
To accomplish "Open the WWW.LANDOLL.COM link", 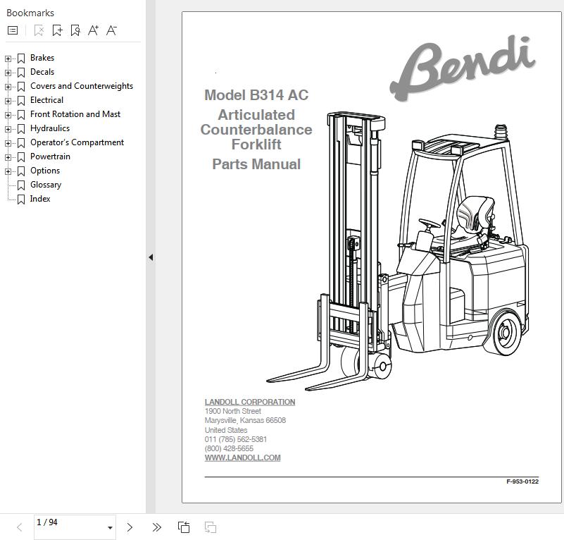I will pyautogui.click(x=242, y=458).
